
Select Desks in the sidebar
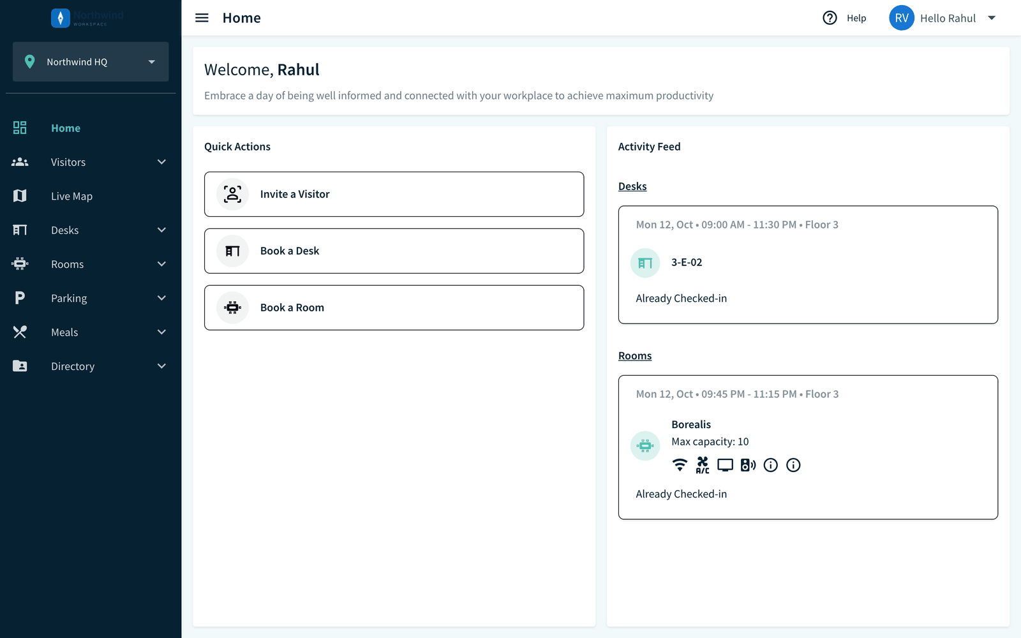tap(65, 230)
